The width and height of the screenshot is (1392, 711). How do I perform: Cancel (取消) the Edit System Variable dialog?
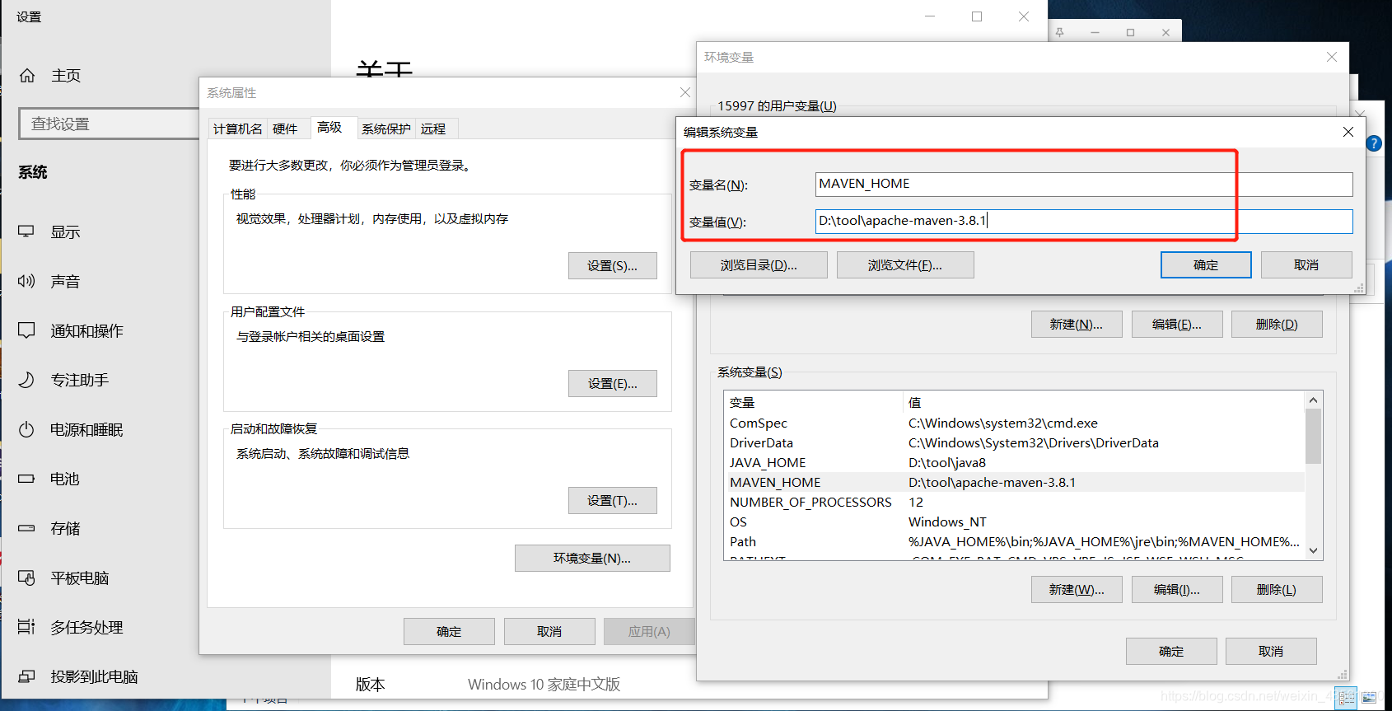1306,265
